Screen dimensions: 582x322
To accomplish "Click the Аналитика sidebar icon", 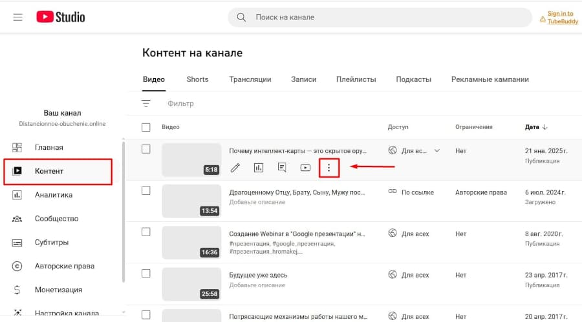I will [17, 195].
